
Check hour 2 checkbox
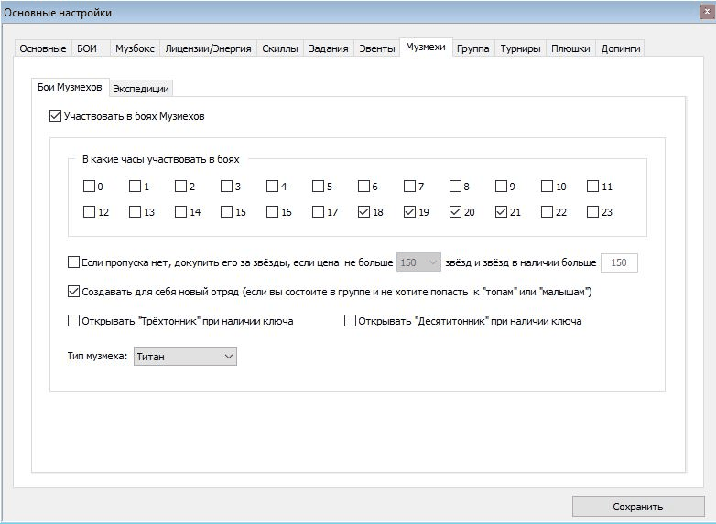pyautogui.click(x=180, y=186)
